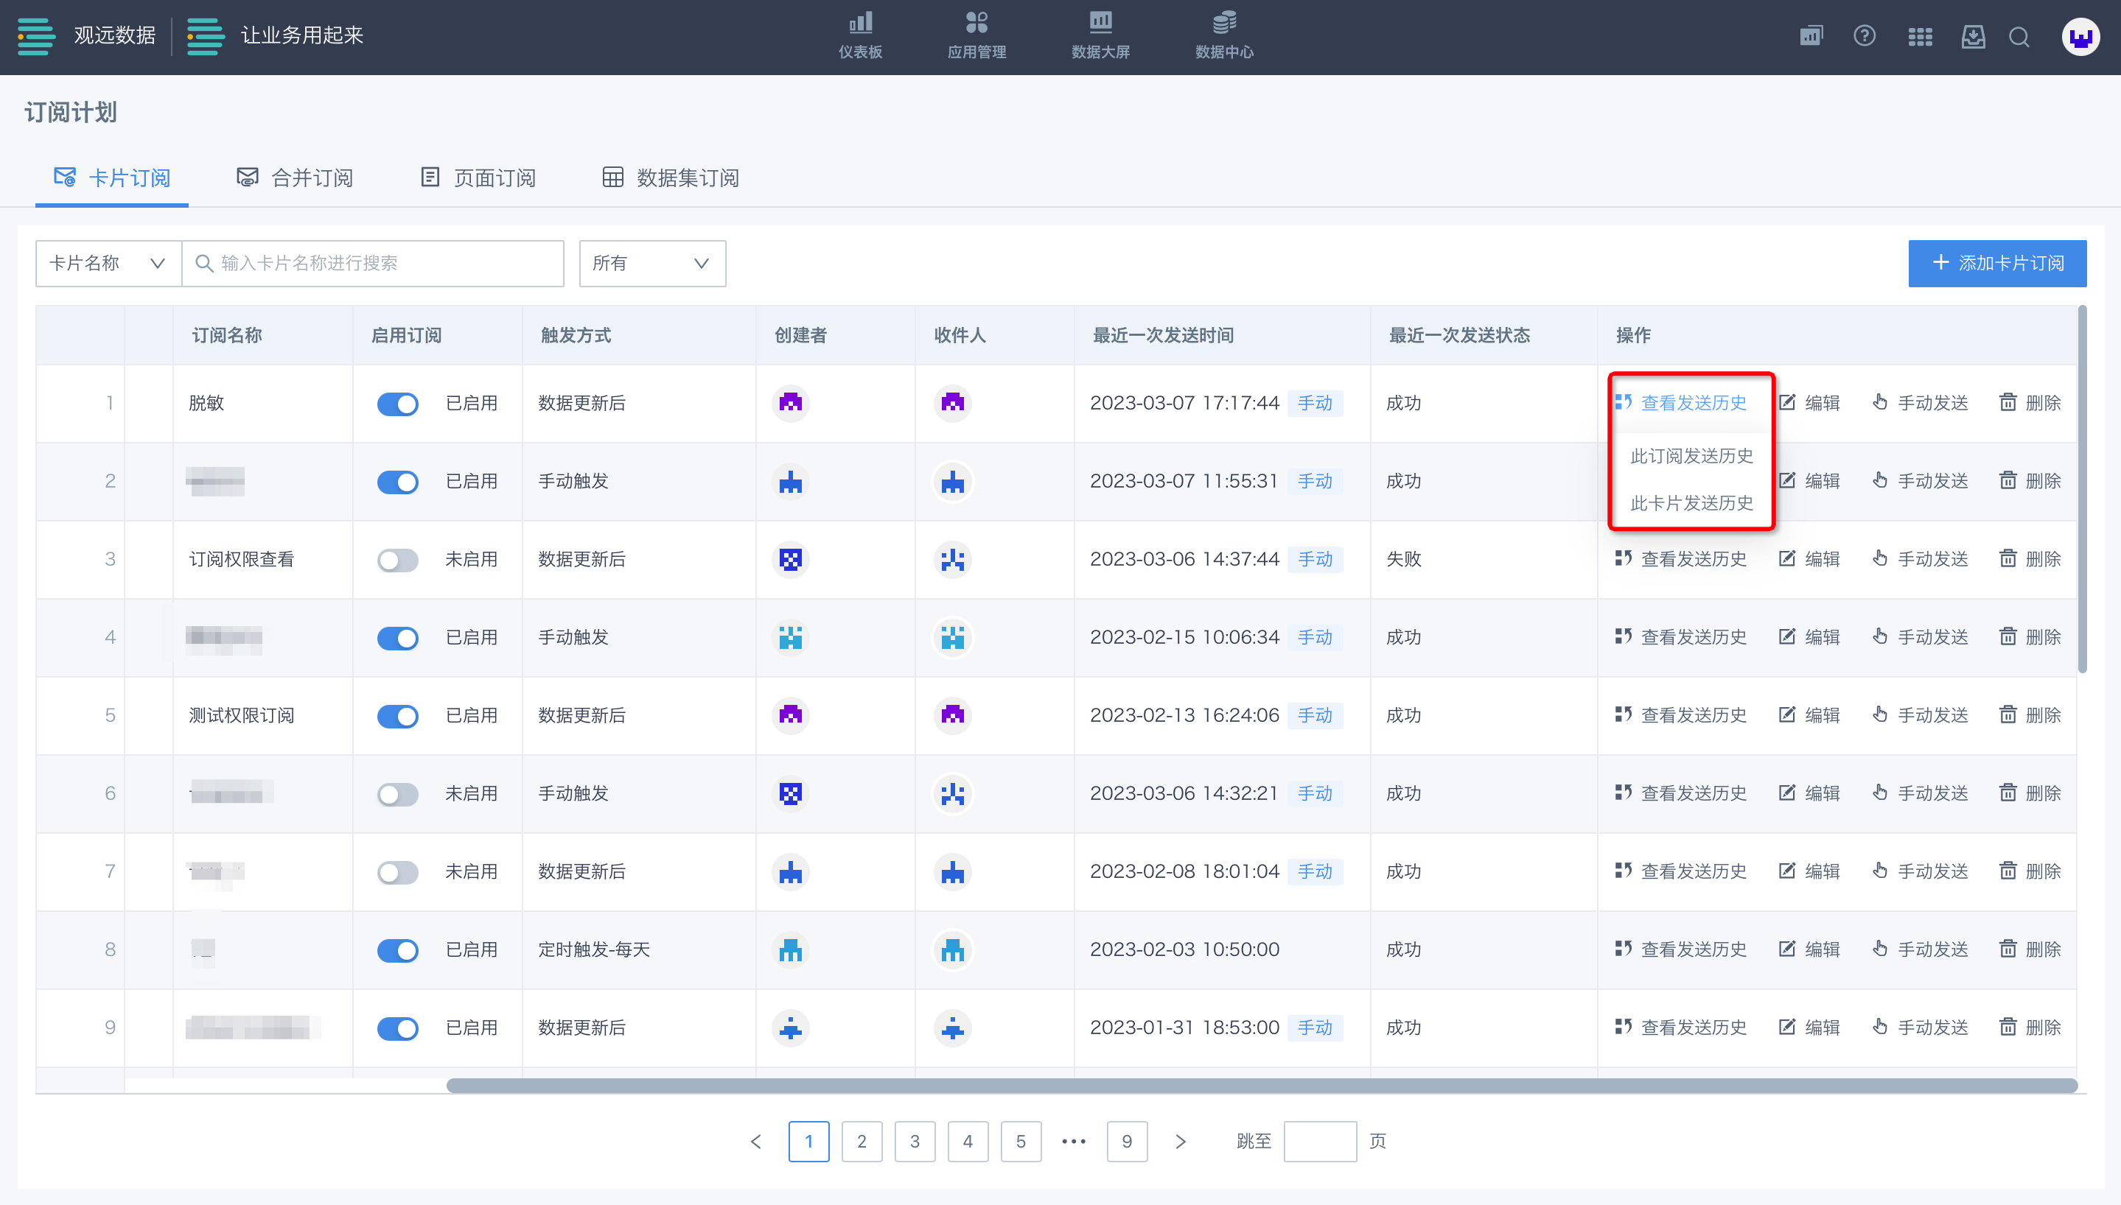This screenshot has height=1205, width=2121.
Task: Click recipient avatar in row 订阅权限查看
Action: click(x=953, y=560)
